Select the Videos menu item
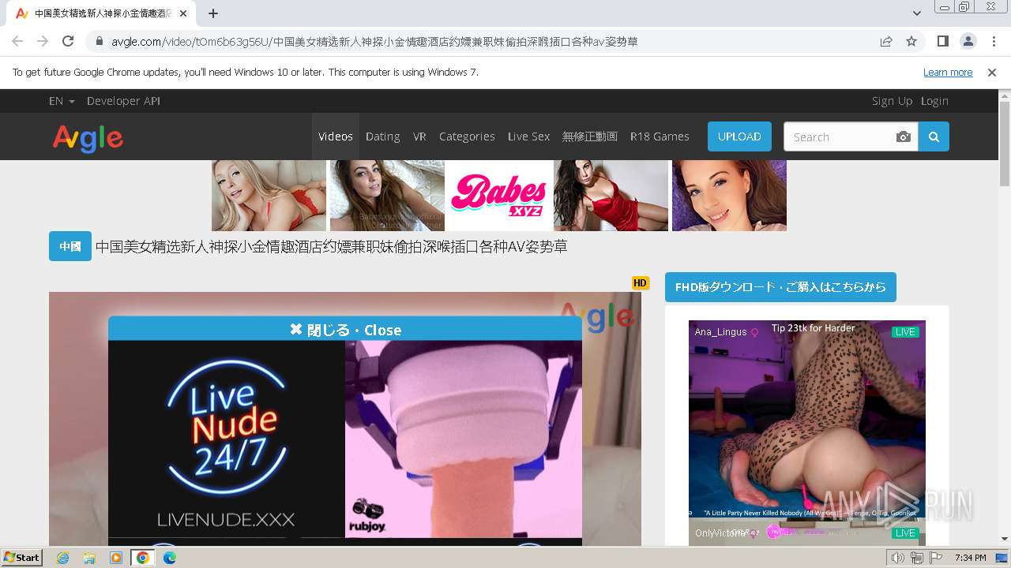1011x568 pixels. (336, 136)
